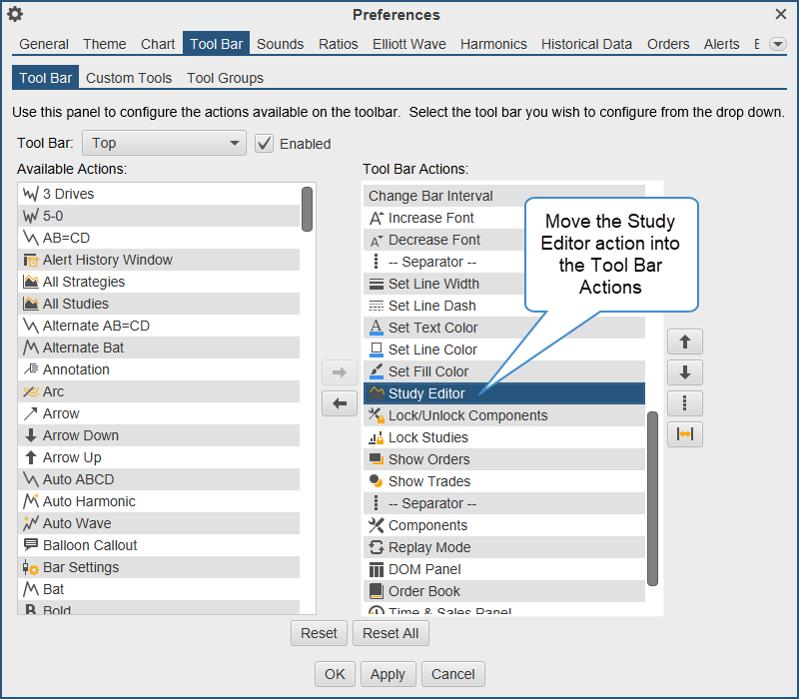Click the Apply button
Screen dimensions: 799x699
tap(388, 674)
